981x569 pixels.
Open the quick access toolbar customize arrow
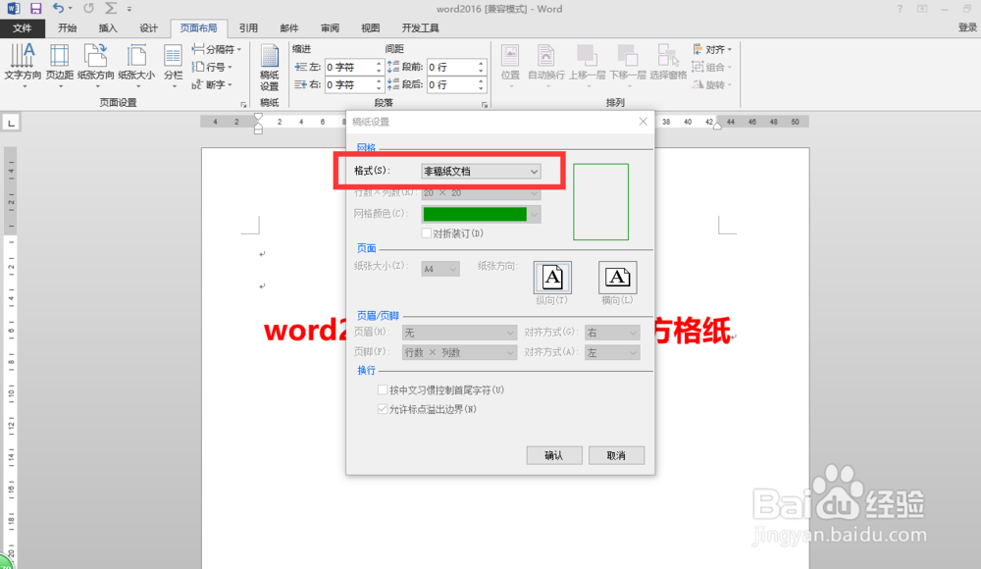click(129, 9)
